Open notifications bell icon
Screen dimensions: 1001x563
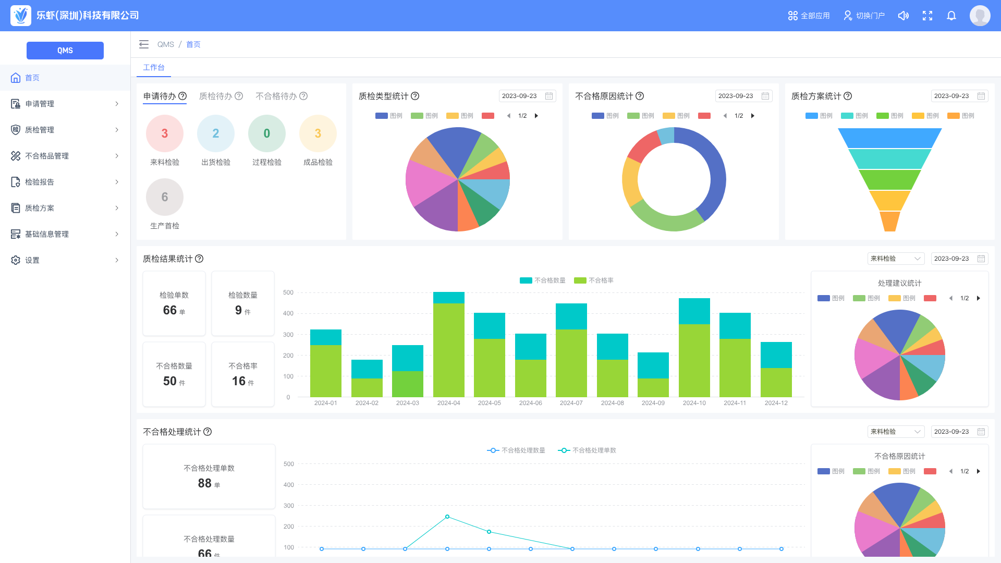pyautogui.click(x=951, y=16)
